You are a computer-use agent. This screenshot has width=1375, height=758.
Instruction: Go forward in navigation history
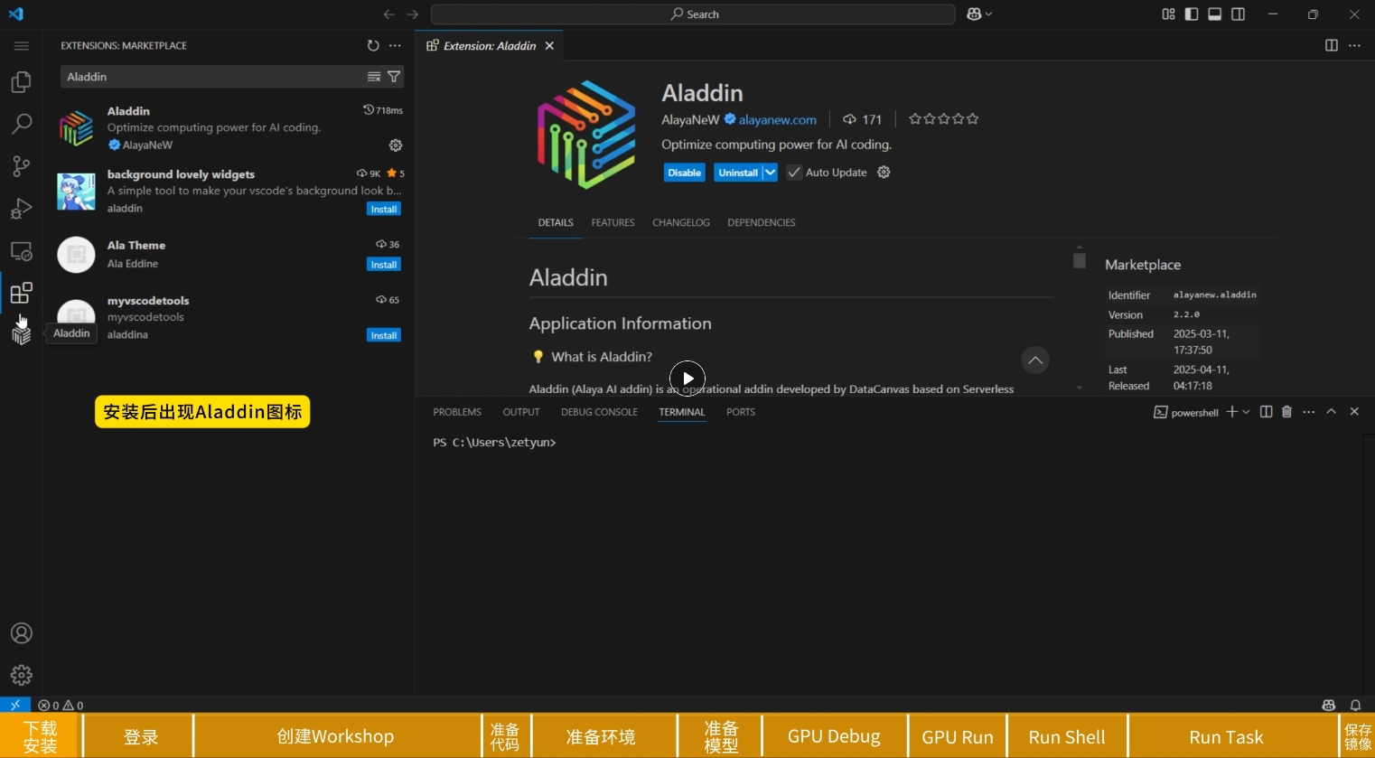(413, 14)
